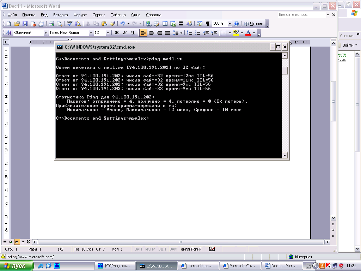The image size is (361, 271).
Task: Apply a bulleted list
Action: click(x=197, y=33)
